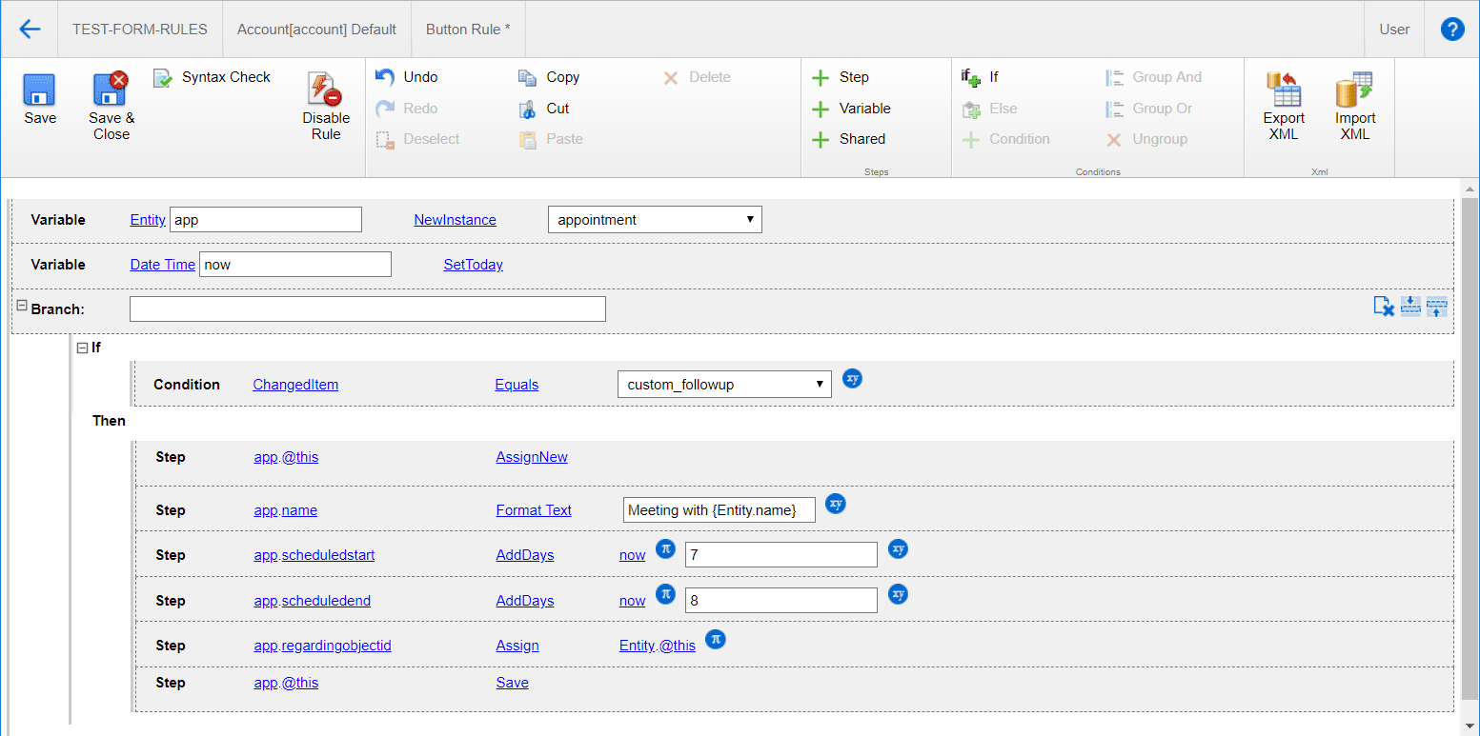Select the Button Rule tab

[x=468, y=30]
